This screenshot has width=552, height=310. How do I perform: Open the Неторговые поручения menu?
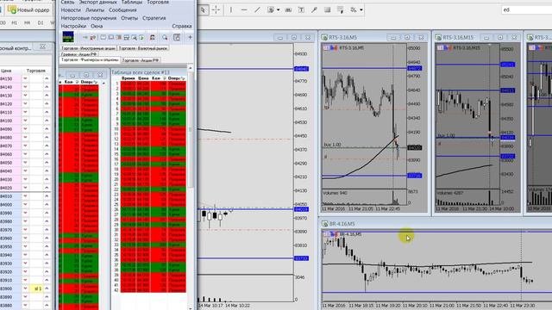click(89, 18)
